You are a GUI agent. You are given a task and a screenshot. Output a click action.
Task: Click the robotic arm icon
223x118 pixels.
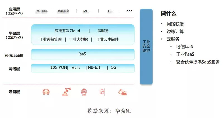point(67,92)
